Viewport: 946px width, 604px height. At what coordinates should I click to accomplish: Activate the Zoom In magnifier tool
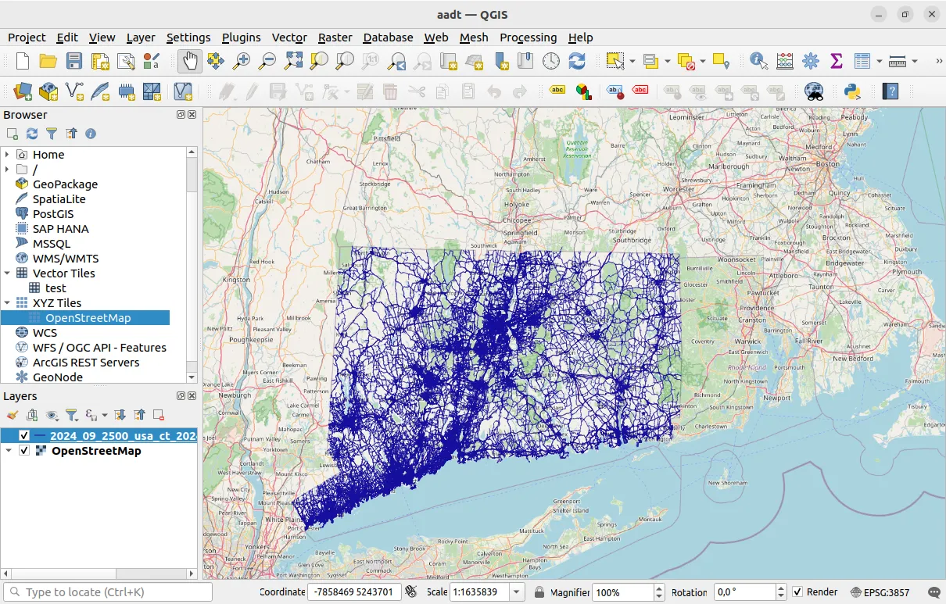point(242,61)
